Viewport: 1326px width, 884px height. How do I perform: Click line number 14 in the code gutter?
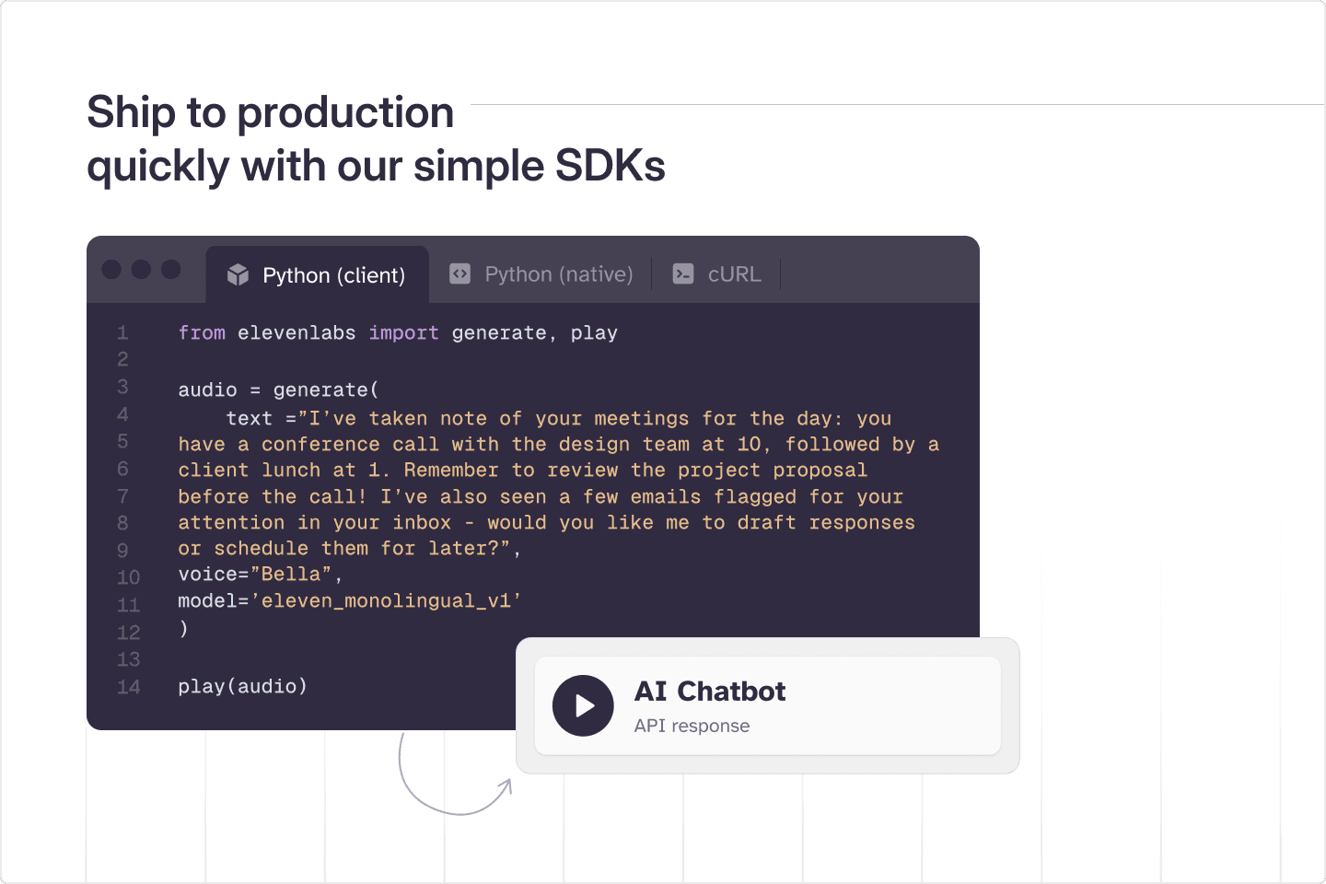[x=128, y=687]
